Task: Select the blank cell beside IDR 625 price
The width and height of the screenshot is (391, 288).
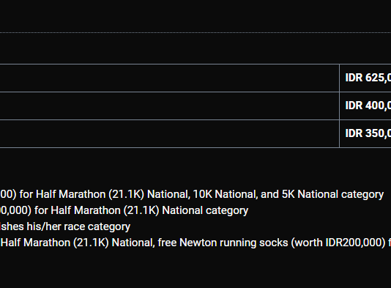Action: (x=169, y=78)
